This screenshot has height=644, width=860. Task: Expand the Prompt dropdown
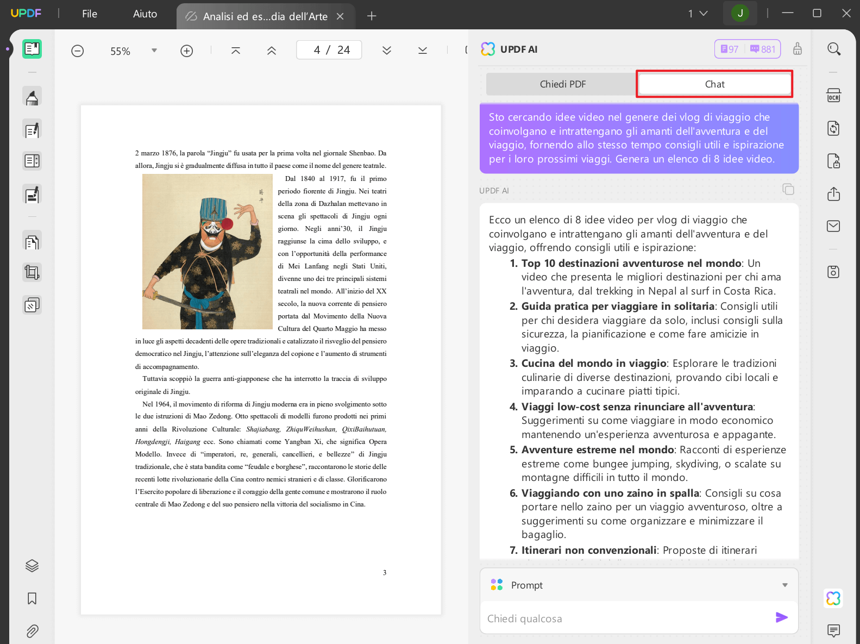coord(785,585)
